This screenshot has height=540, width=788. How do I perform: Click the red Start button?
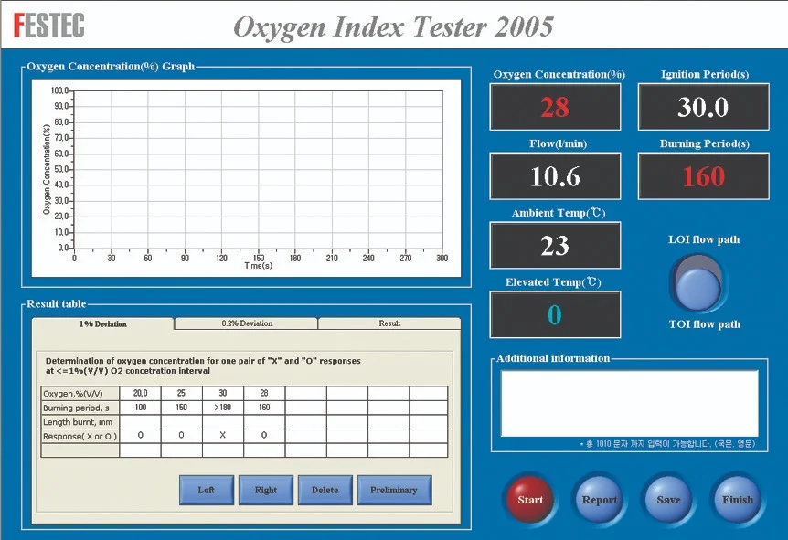pos(529,499)
